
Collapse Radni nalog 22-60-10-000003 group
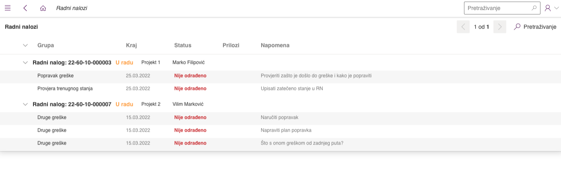[x=25, y=63]
